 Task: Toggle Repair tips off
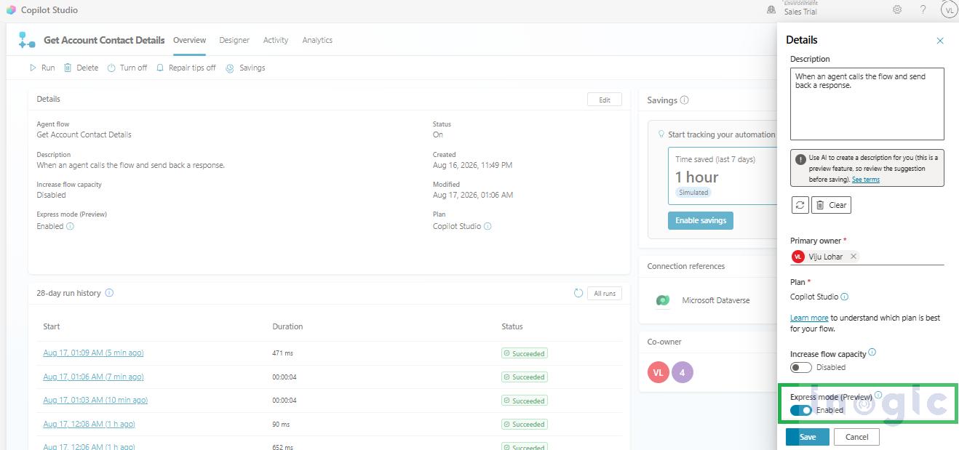tap(186, 68)
